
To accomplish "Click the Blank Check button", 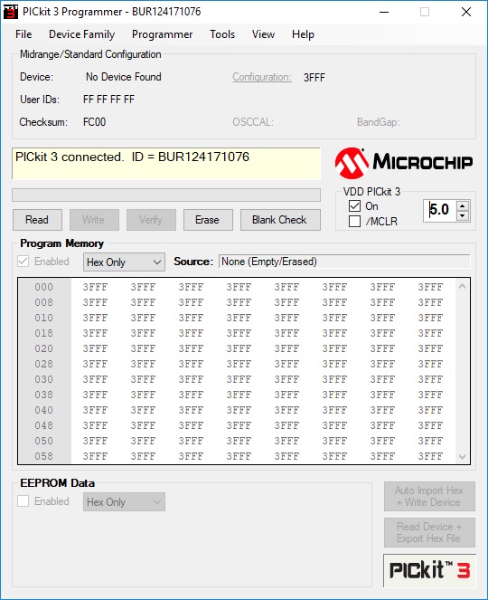I will [x=280, y=220].
